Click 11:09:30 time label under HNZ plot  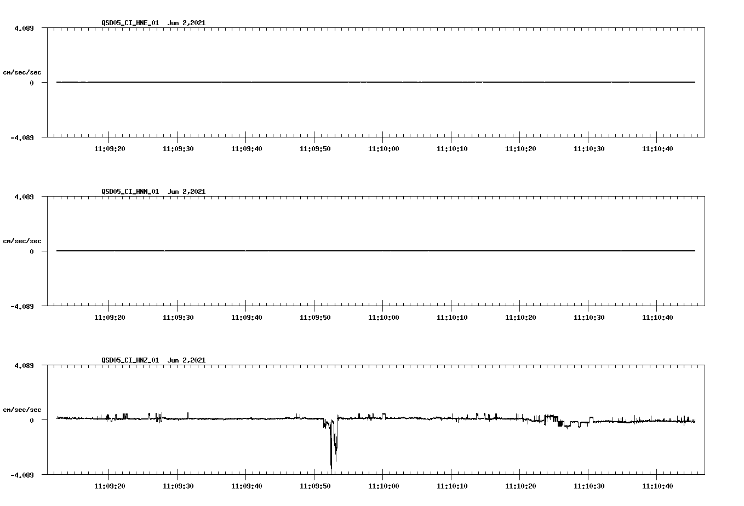click(x=178, y=486)
